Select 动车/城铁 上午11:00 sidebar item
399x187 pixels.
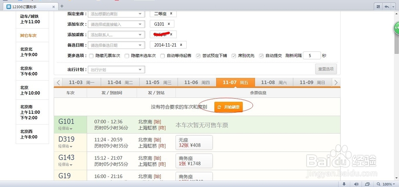(32, 19)
